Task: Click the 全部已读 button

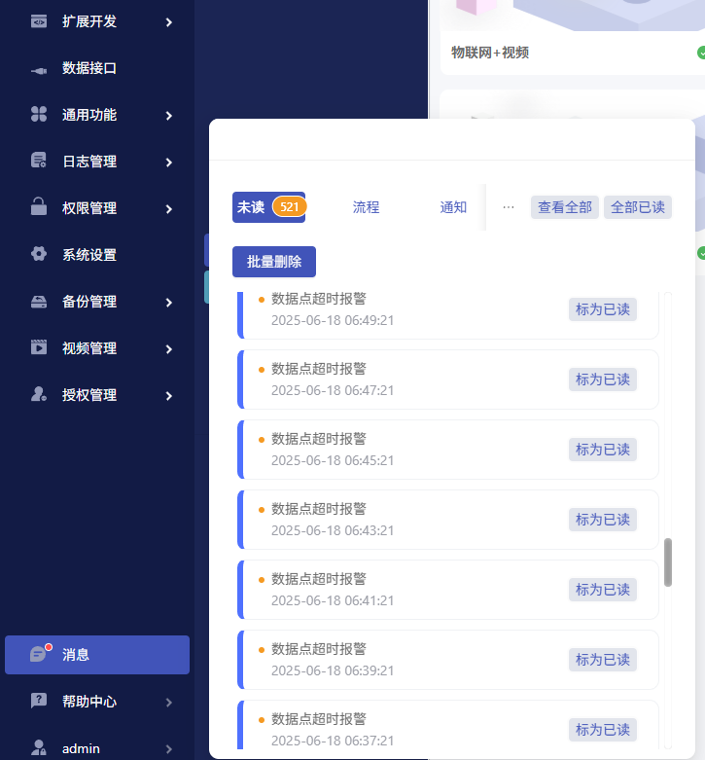Action: (x=638, y=207)
